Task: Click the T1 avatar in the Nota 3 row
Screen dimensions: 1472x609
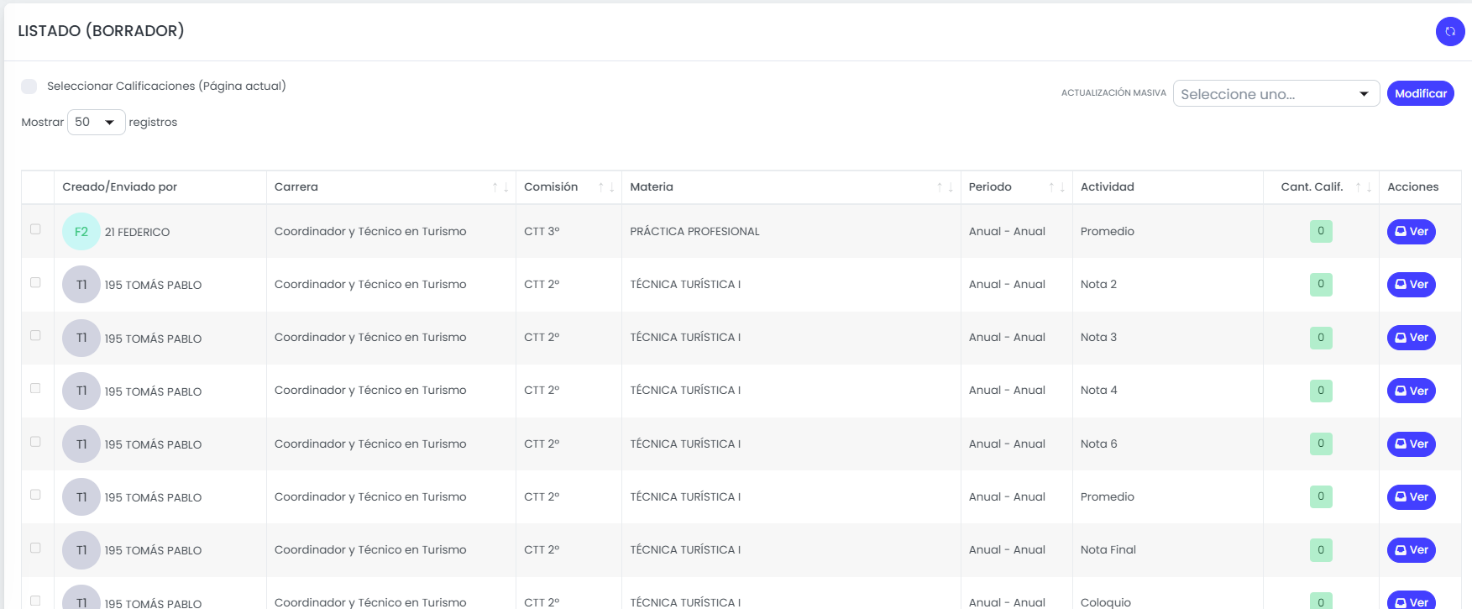Action: (81, 338)
